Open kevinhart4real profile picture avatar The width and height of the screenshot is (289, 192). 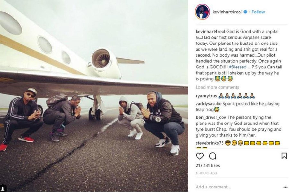pyautogui.click(x=202, y=12)
